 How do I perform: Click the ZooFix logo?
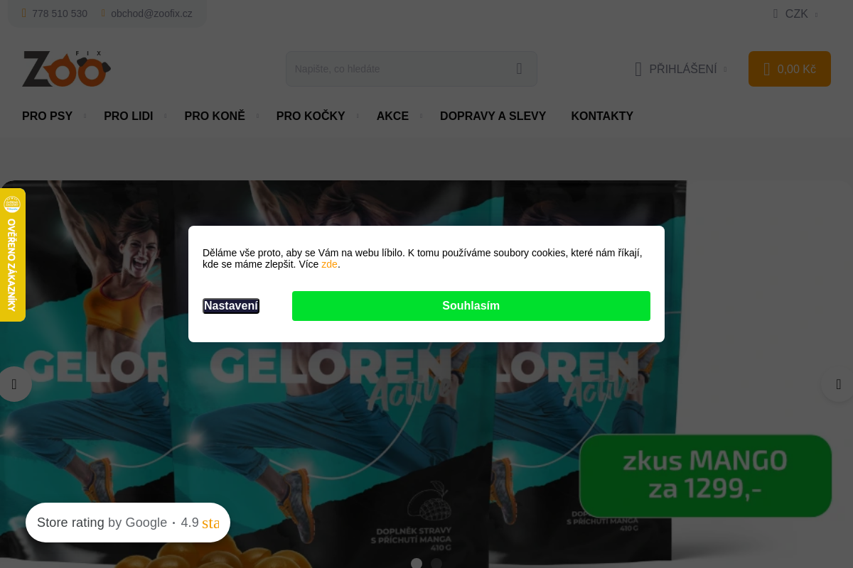[66, 69]
